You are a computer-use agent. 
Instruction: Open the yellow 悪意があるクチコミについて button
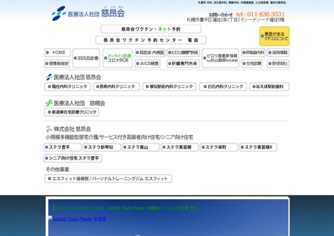(x=274, y=36)
